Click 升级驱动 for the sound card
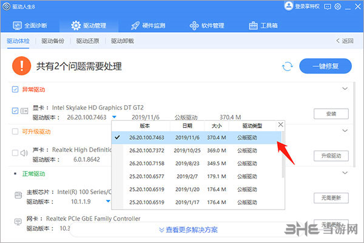The width and height of the screenshot is (364, 243). 331,156
